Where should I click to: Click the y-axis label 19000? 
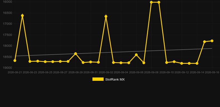coord(8,68)
